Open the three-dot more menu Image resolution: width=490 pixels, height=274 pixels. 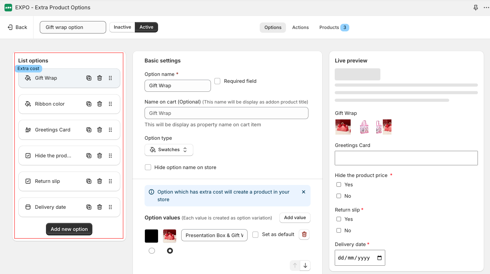[486, 8]
